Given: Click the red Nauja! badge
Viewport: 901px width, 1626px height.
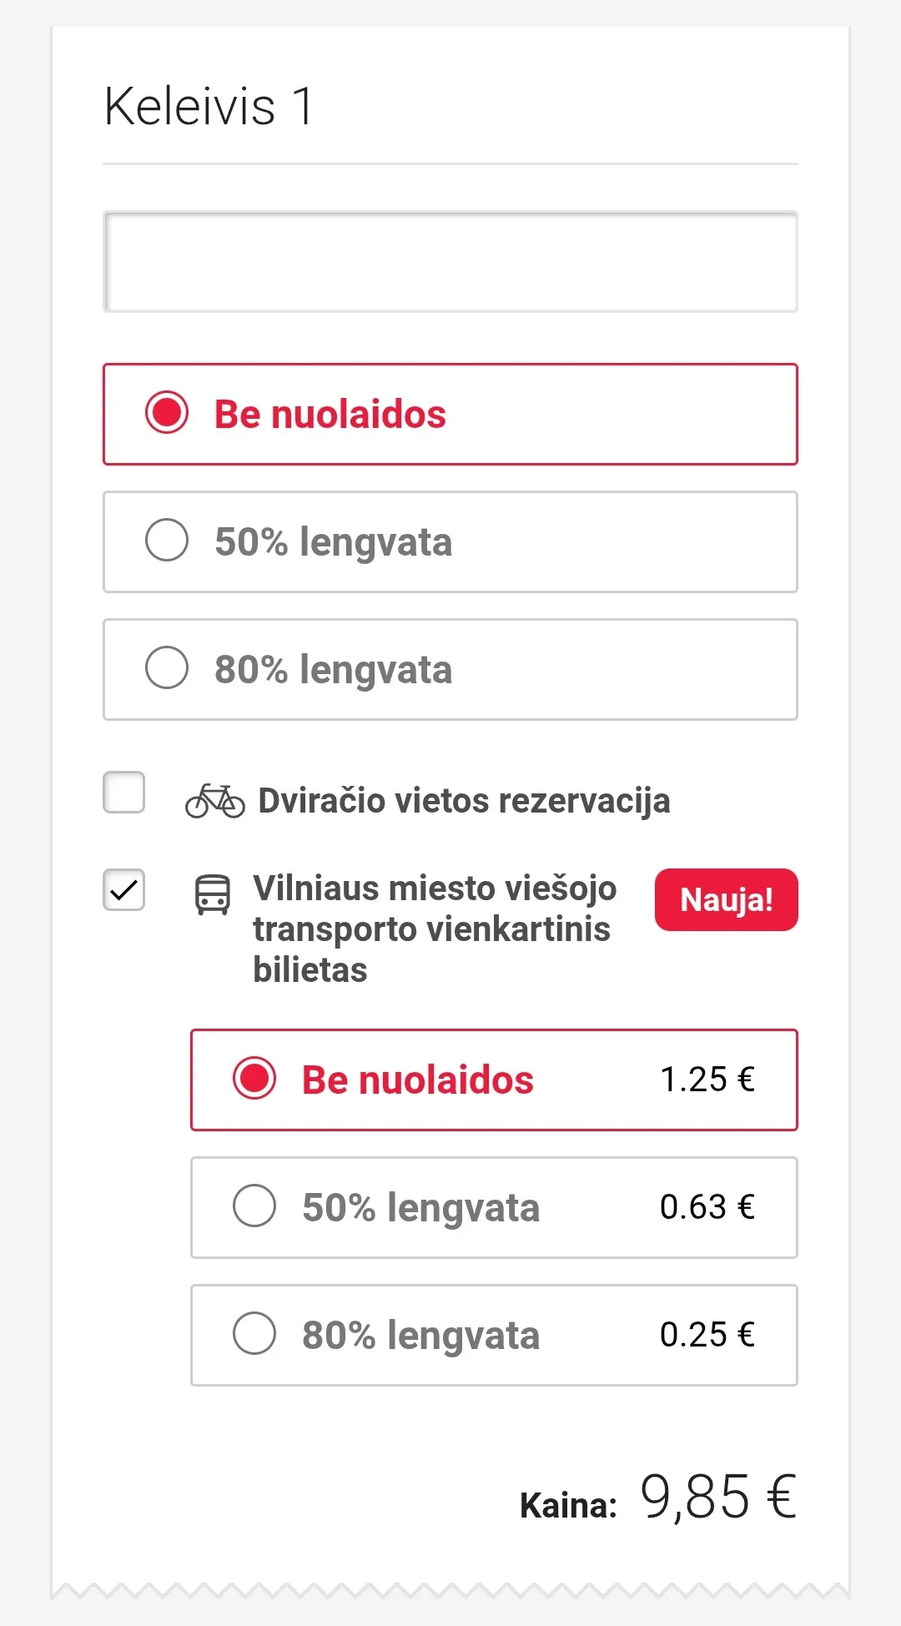Looking at the screenshot, I should (726, 899).
